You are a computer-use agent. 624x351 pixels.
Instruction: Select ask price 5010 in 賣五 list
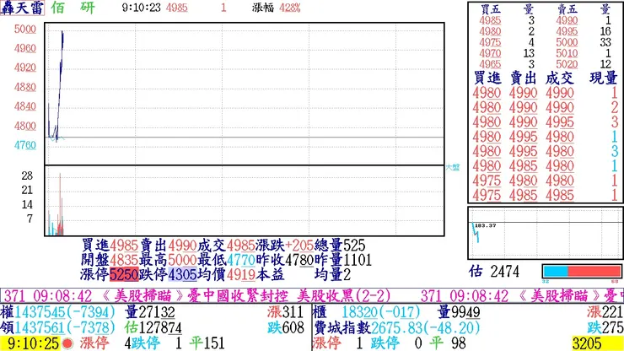click(568, 53)
